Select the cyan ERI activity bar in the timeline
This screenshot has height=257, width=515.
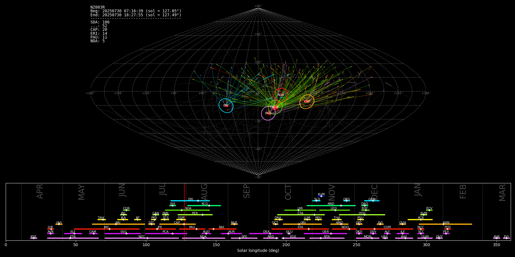click(x=190, y=201)
